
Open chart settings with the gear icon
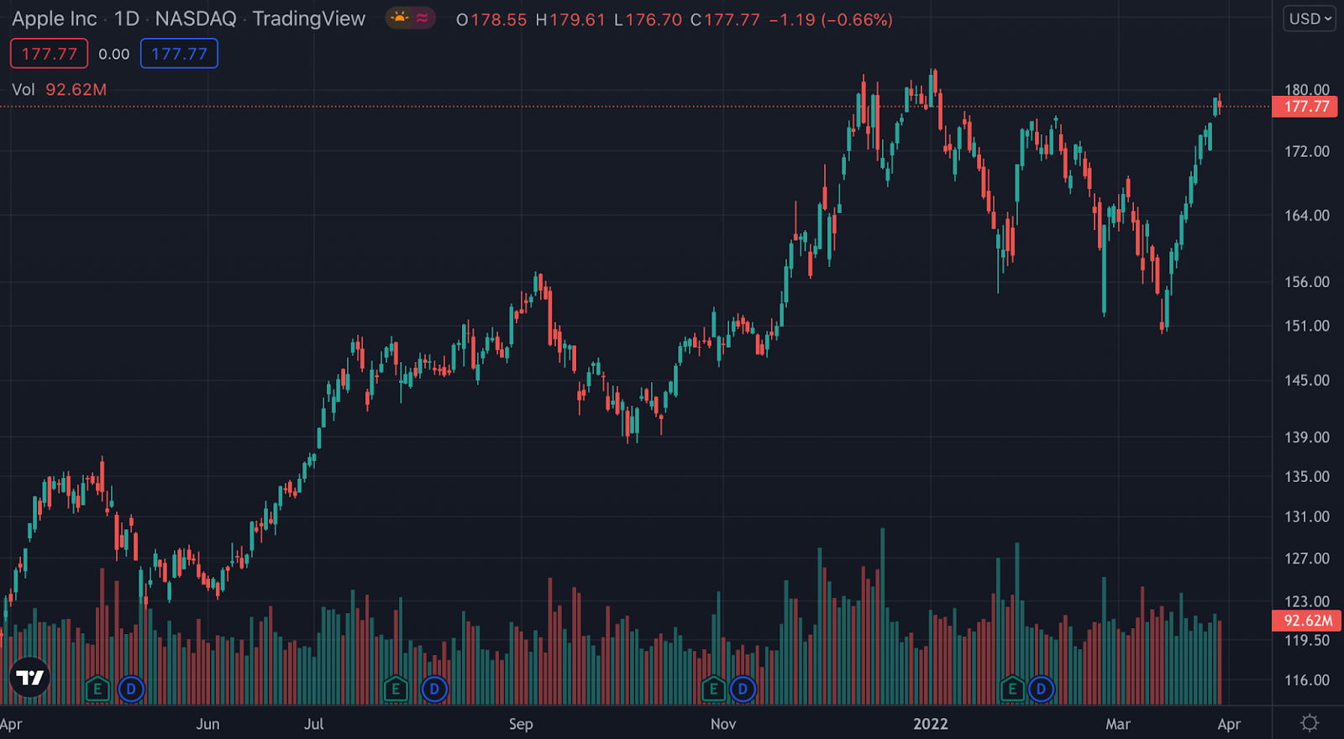1309,723
